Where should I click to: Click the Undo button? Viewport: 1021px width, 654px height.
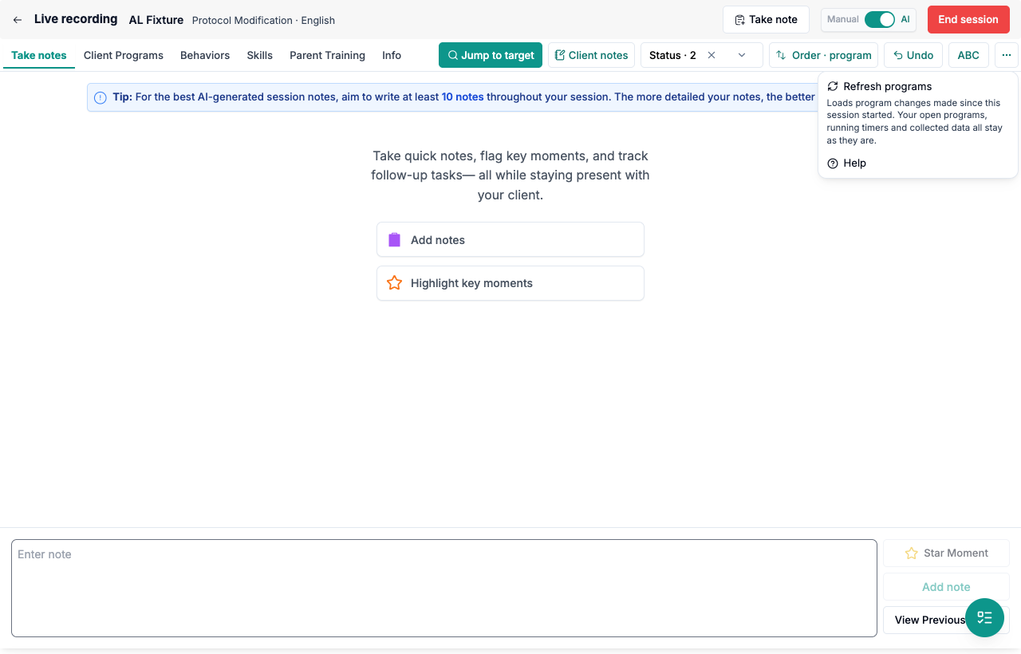tap(913, 55)
